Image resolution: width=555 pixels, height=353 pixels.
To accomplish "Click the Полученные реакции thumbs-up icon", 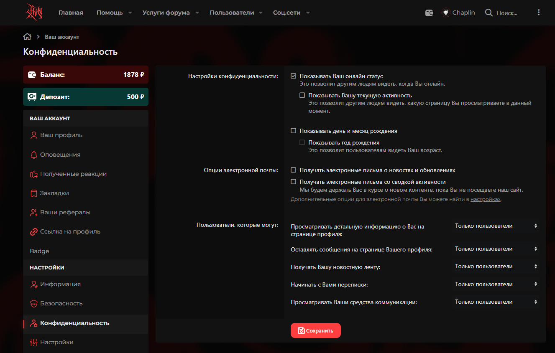I will click(34, 174).
